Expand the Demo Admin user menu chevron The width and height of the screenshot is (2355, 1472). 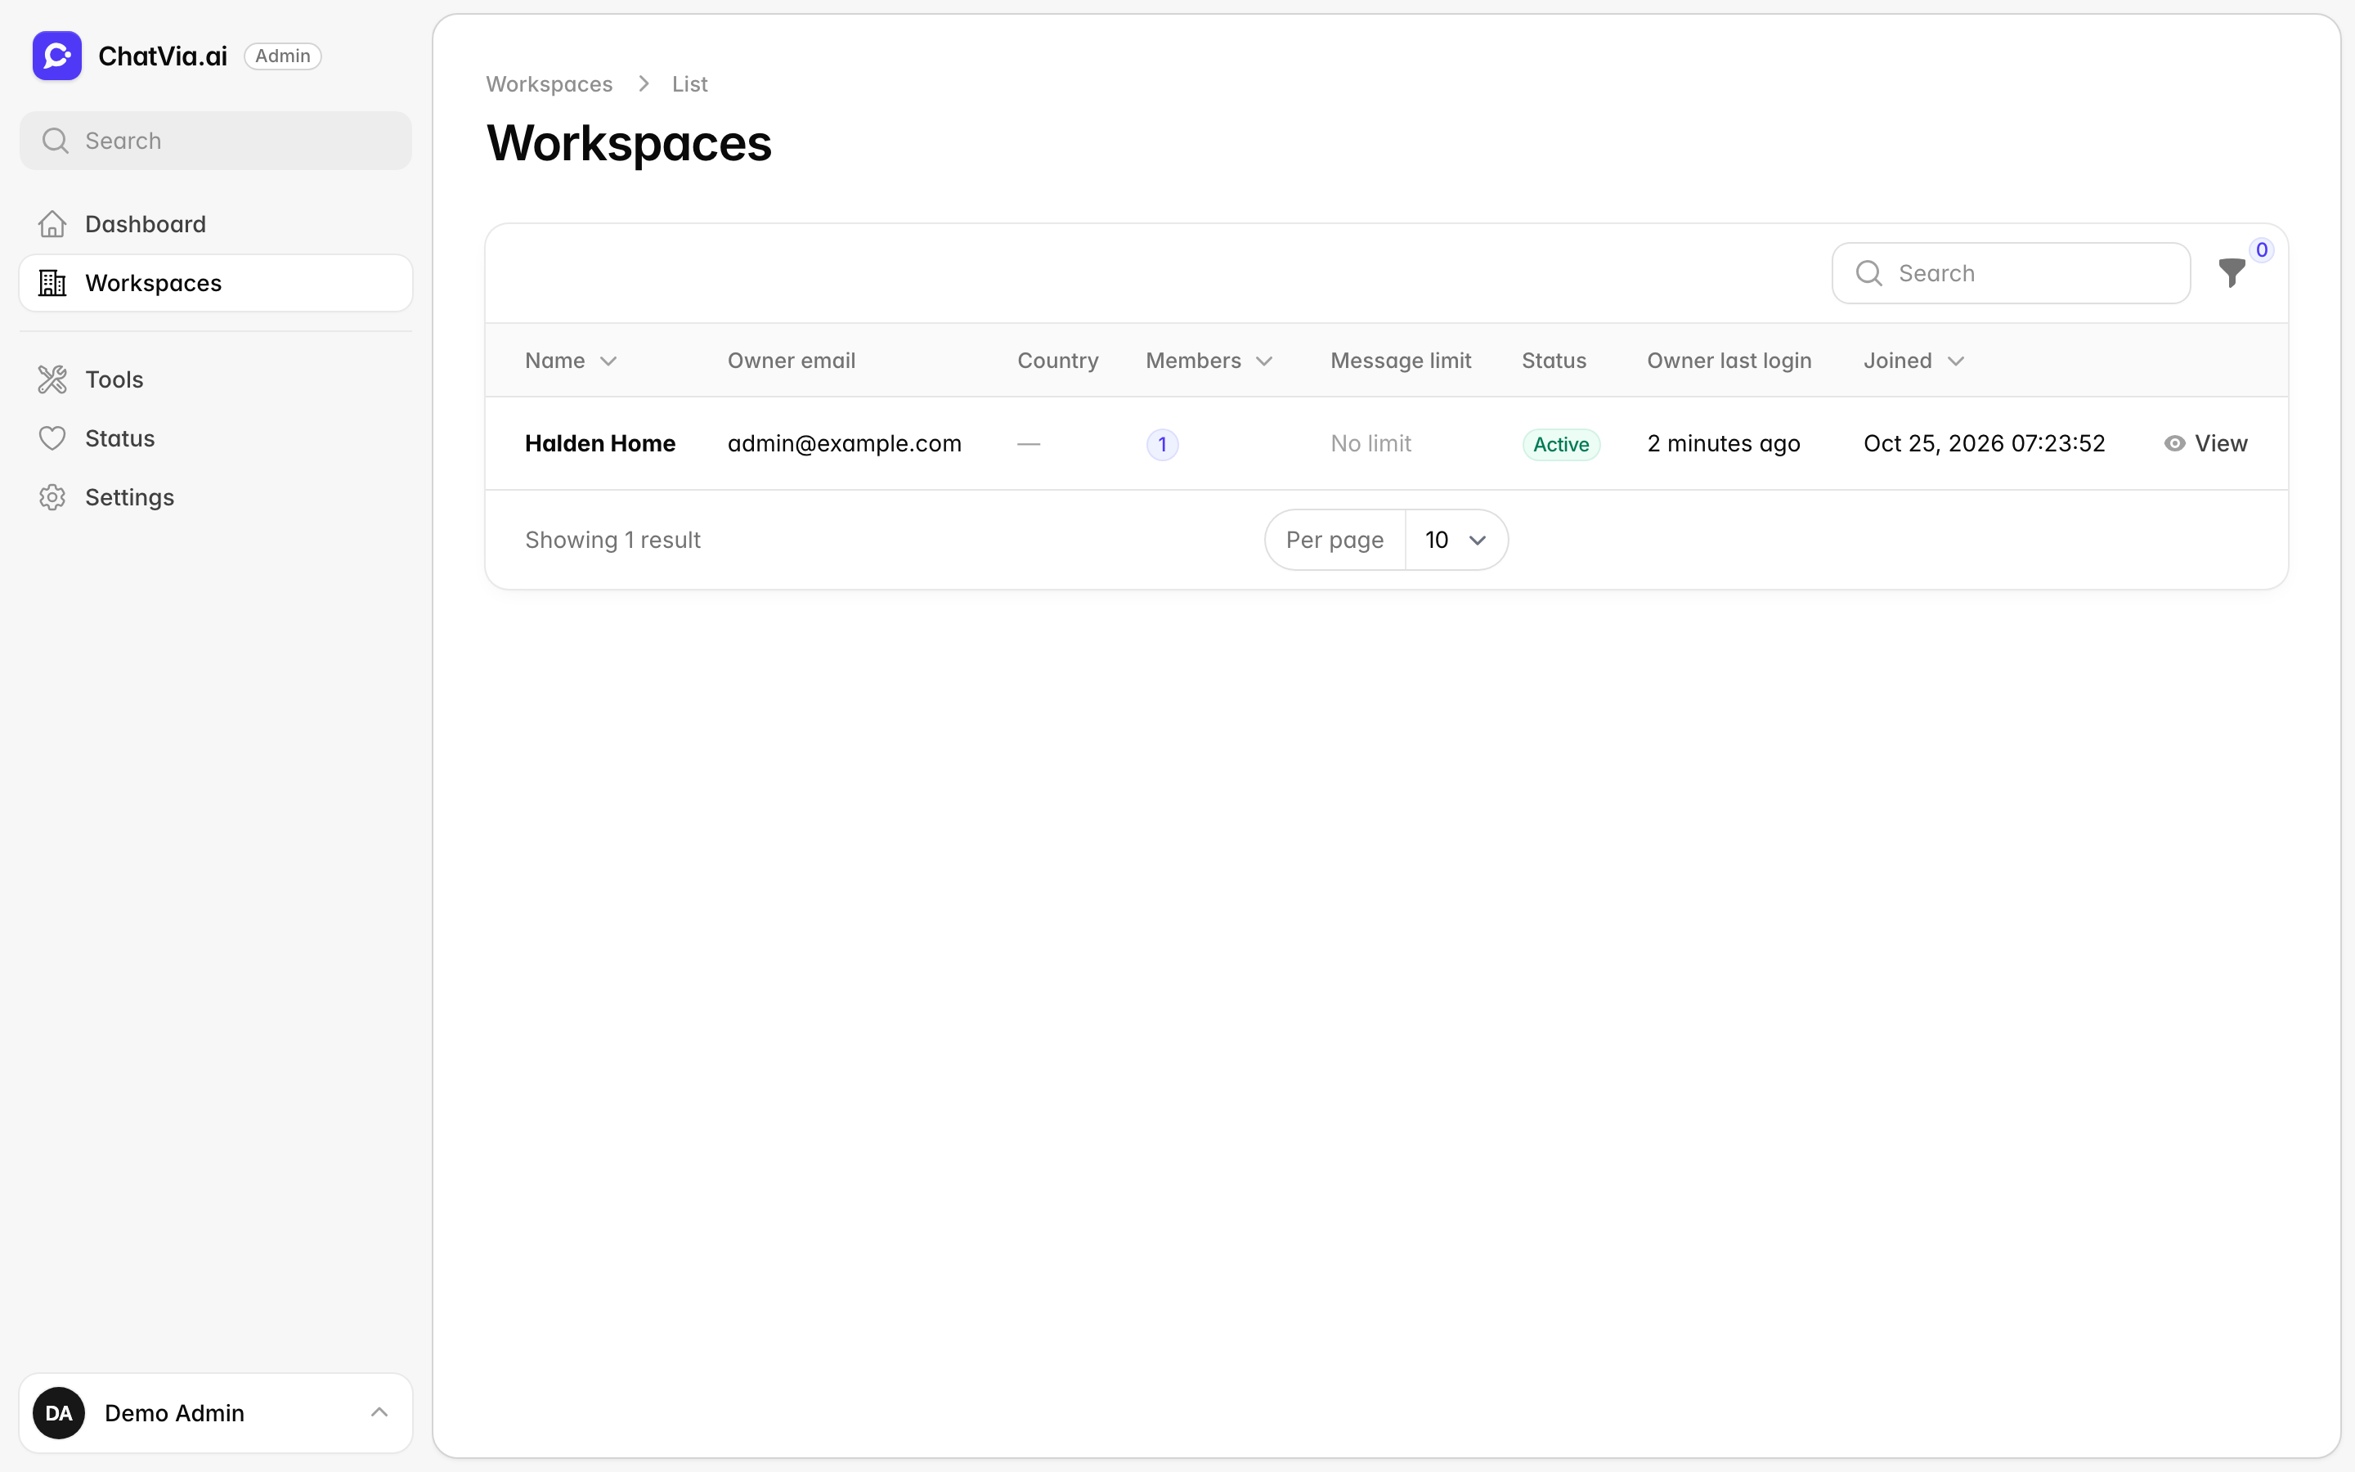[x=379, y=1412]
